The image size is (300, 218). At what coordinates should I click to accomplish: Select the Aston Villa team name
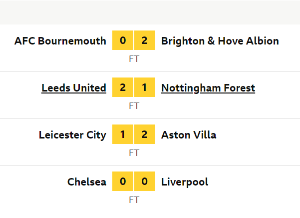[189, 135]
